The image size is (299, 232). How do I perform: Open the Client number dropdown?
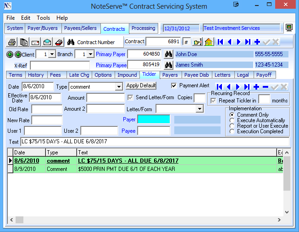(52, 54)
